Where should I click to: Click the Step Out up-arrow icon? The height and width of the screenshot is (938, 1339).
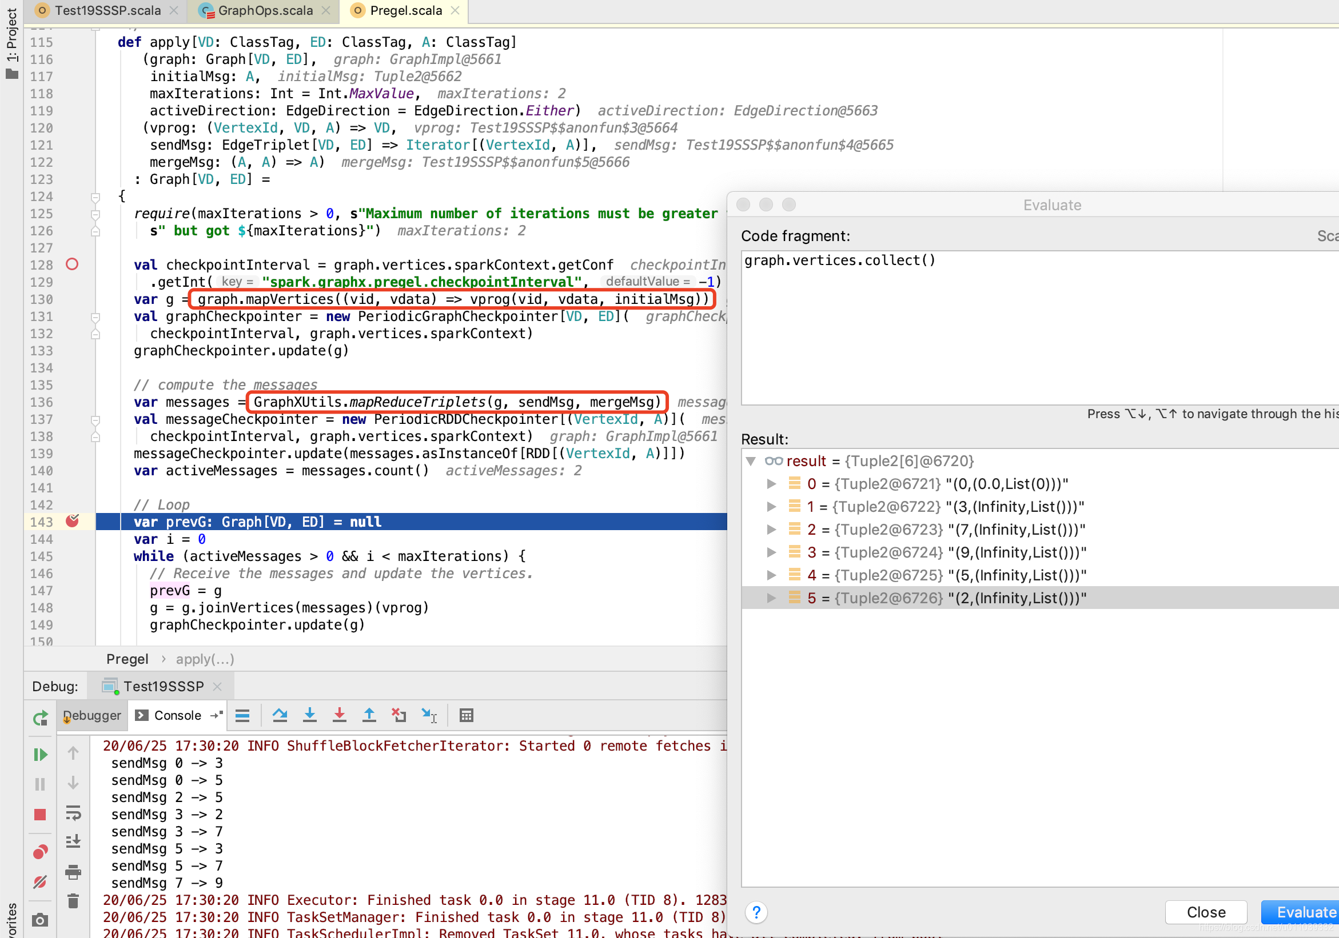369,715
